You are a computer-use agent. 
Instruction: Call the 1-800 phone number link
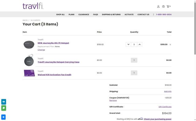coord(164,14)
